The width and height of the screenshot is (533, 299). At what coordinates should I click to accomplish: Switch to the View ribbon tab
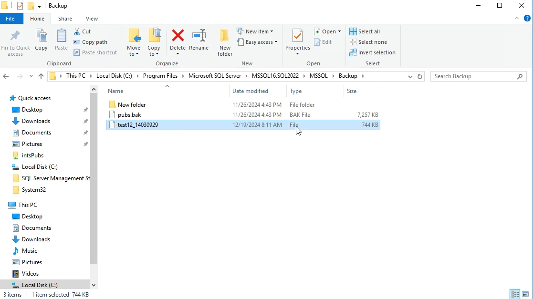coord(92,18)
